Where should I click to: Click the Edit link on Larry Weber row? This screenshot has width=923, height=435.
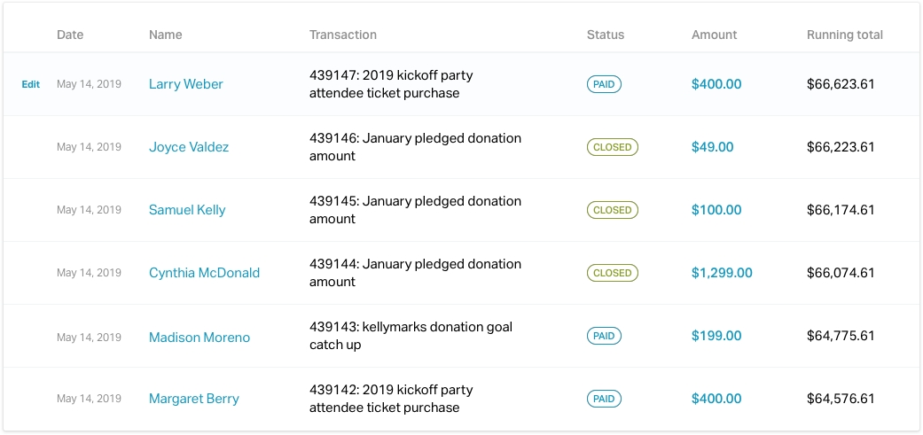coord(30,85)
